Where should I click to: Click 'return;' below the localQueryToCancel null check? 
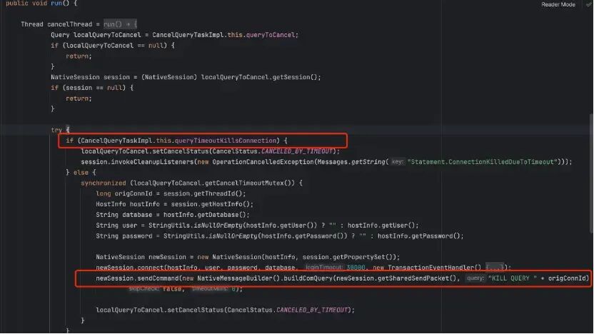click(79, 56)
